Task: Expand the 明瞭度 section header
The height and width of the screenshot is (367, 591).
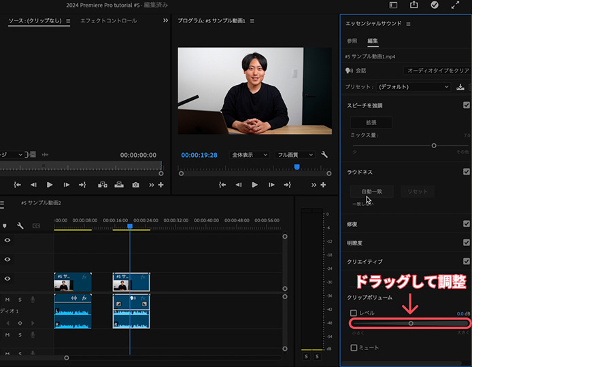Action: (354, 243)
